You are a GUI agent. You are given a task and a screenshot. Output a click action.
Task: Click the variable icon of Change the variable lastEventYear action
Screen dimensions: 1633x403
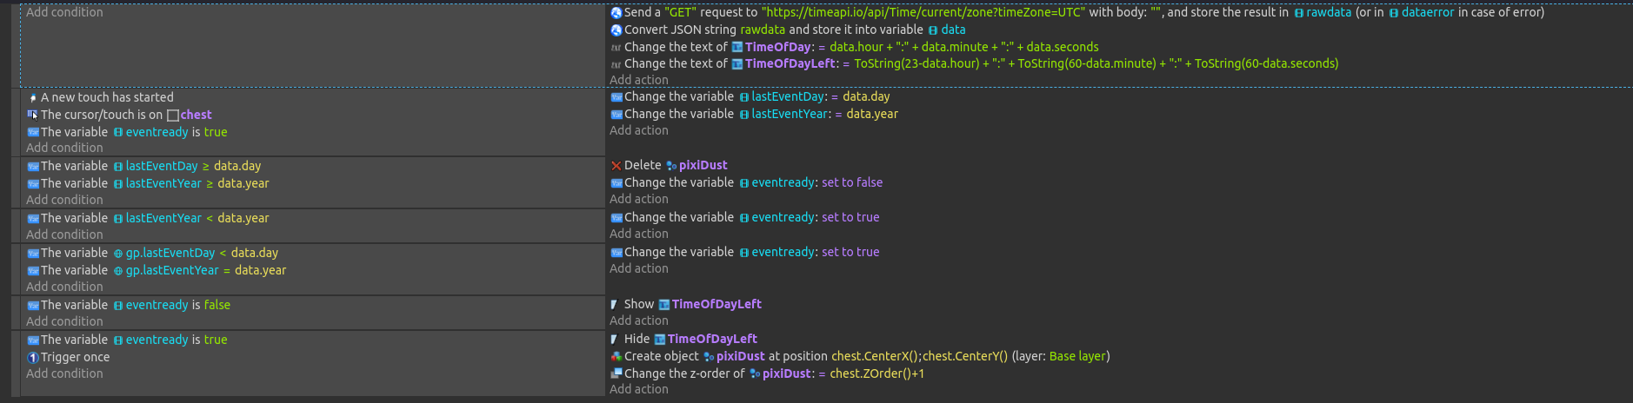pyautogui.click(x=616, y=114)
